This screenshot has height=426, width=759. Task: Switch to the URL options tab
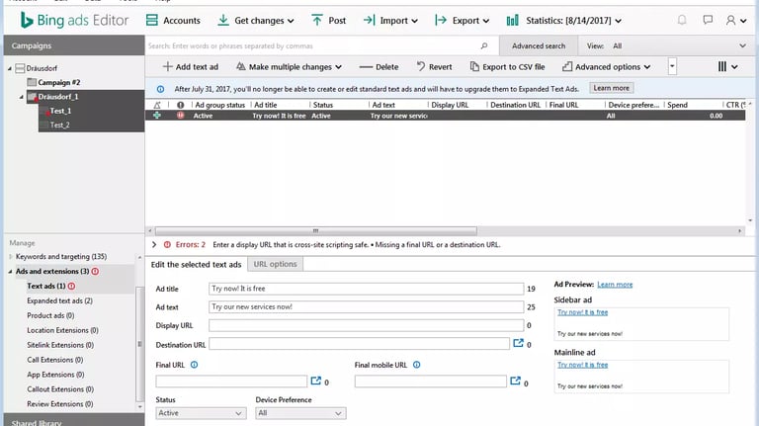[x=275, y=264]
